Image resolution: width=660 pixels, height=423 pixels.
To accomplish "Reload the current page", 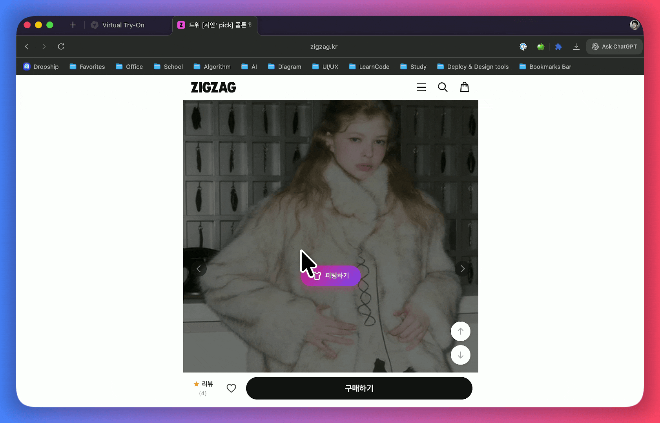I will (x=61, y=47).
